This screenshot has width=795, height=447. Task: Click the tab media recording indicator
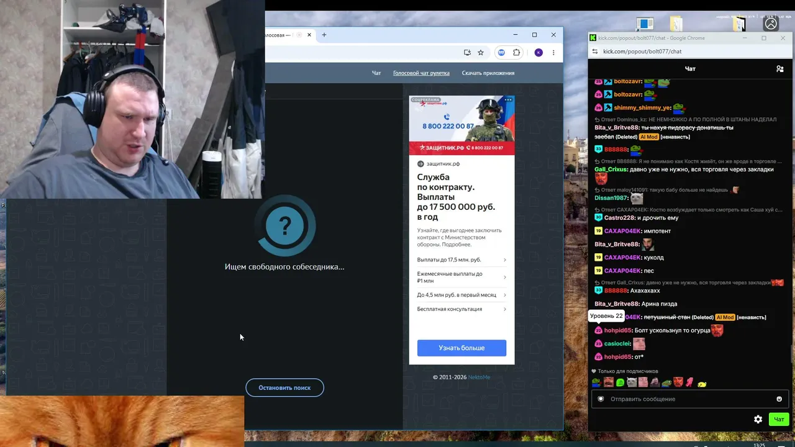click(299, 35)
